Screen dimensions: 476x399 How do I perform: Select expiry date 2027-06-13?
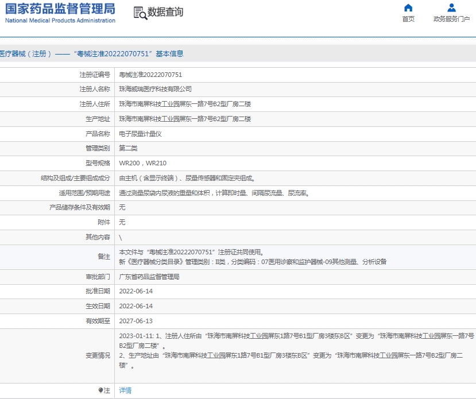click(136, 321)
